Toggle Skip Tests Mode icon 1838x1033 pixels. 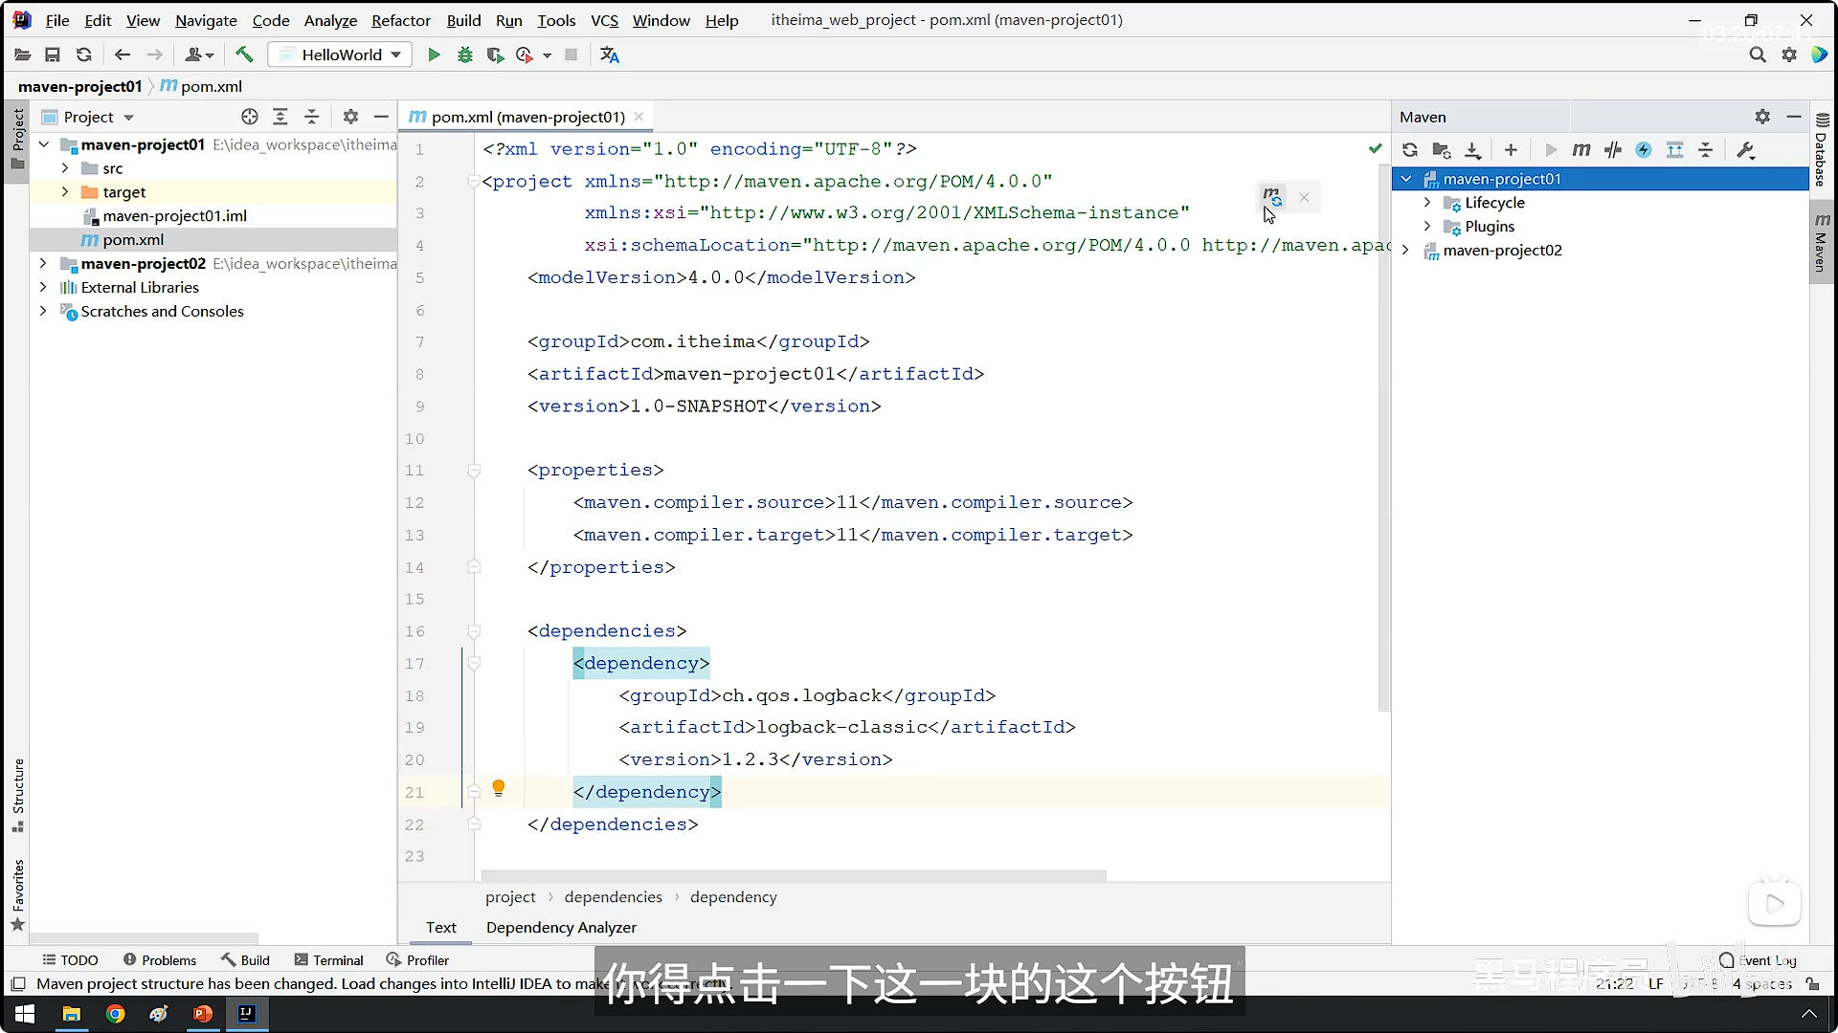tap(1644, 150)
